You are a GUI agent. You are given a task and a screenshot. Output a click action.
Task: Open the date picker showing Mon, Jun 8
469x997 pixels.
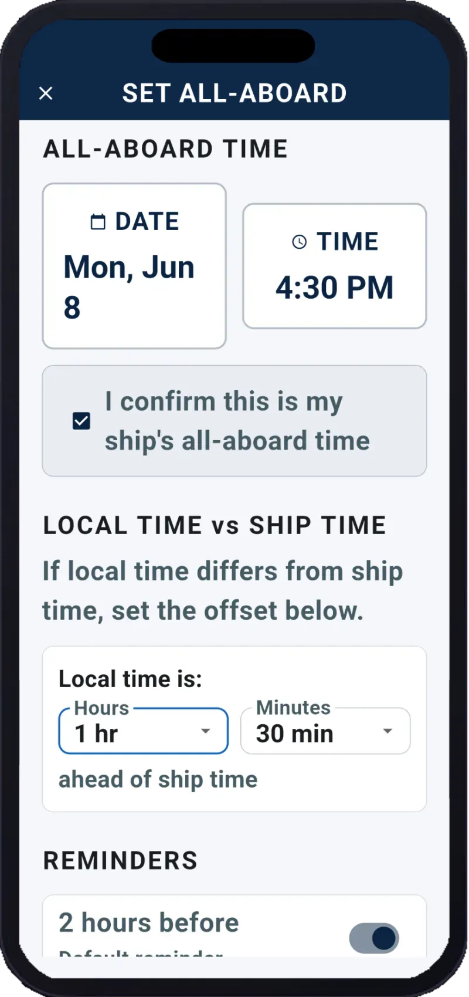134,266
